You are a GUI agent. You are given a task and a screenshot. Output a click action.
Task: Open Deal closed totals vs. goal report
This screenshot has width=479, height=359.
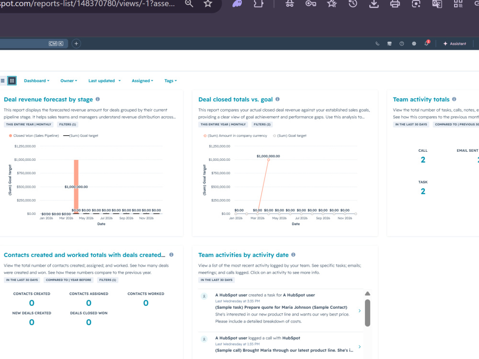[236, 100]
